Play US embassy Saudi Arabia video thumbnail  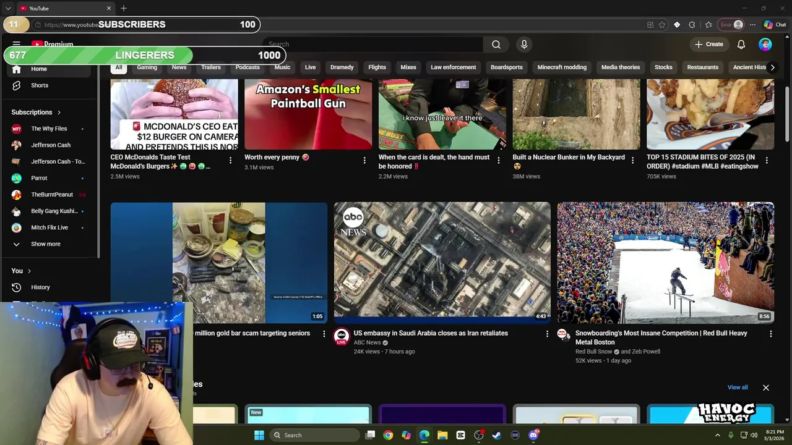442,263
